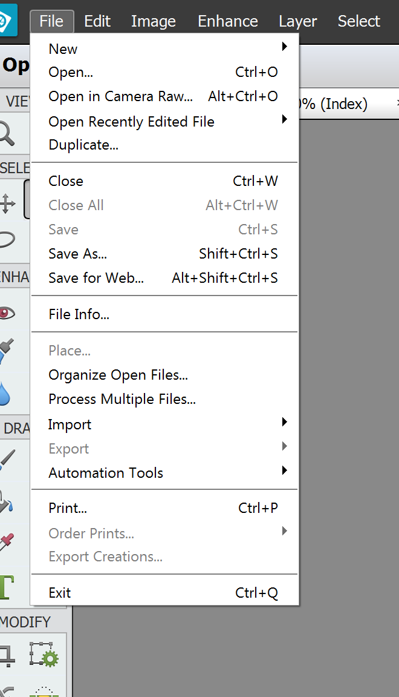Select the Paint Bucket tool

(x=7, y=500)
